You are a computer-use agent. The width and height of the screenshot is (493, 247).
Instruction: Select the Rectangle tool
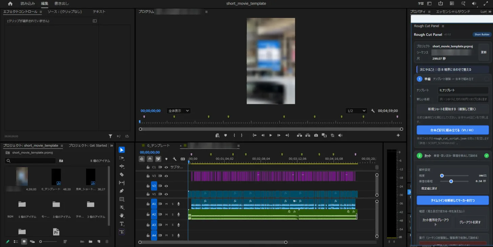(x=122, y=199)
